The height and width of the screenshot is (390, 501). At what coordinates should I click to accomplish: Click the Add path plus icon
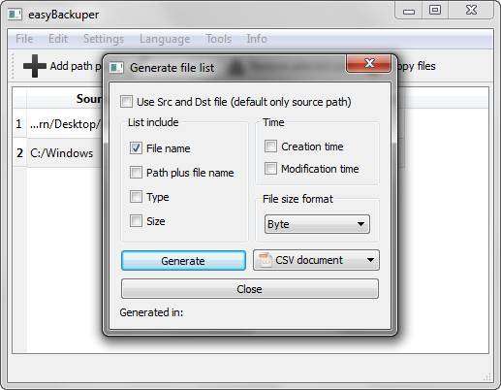[x=35, y=66]
